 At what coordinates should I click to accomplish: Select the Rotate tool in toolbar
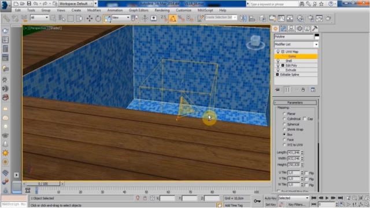[x=98, y=18]
